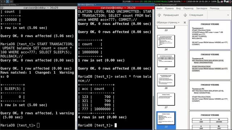Click the middle terminal prompt cursor
The width and height of the screenshot is (232, 130).
(116, 125)
